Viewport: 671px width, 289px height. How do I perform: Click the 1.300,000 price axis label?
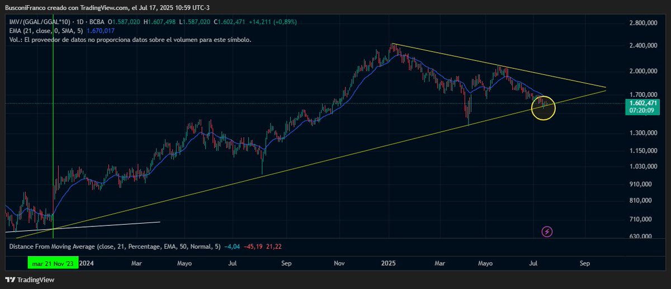pos(642,133)
